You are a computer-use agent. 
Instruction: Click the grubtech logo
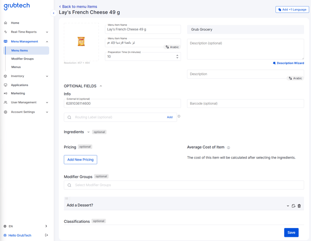(17, 6)
